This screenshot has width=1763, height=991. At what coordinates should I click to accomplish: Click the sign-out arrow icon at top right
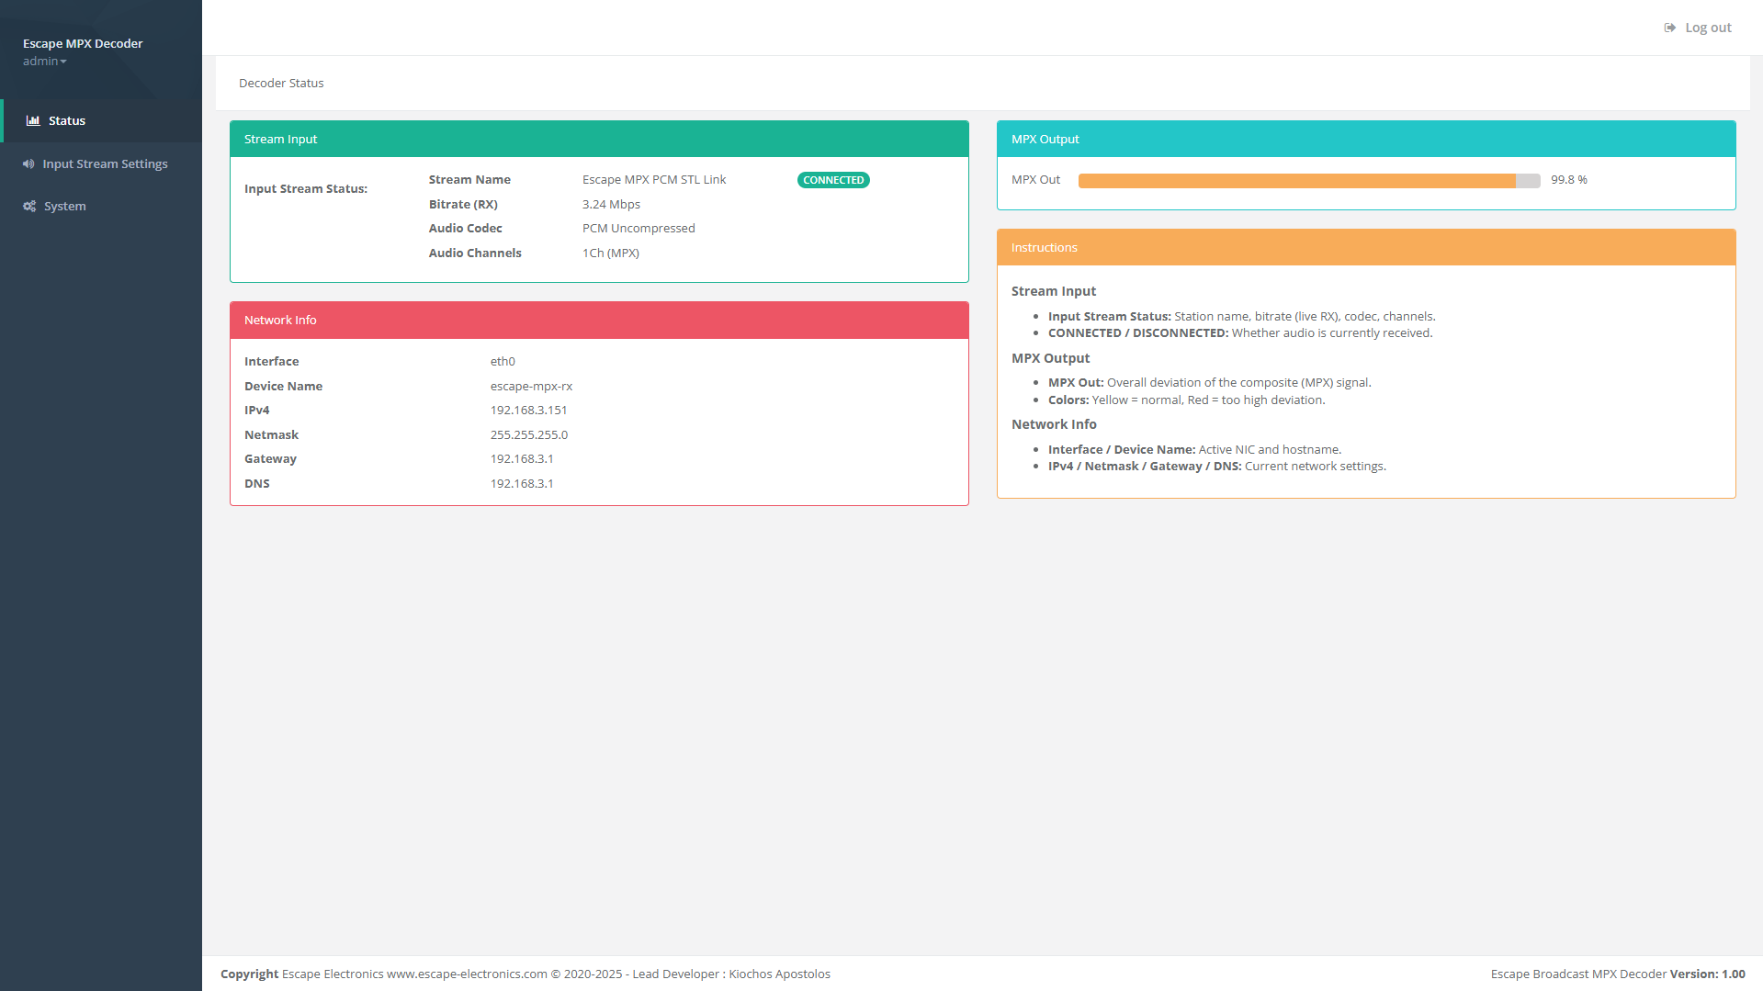tap(1669, 28)
